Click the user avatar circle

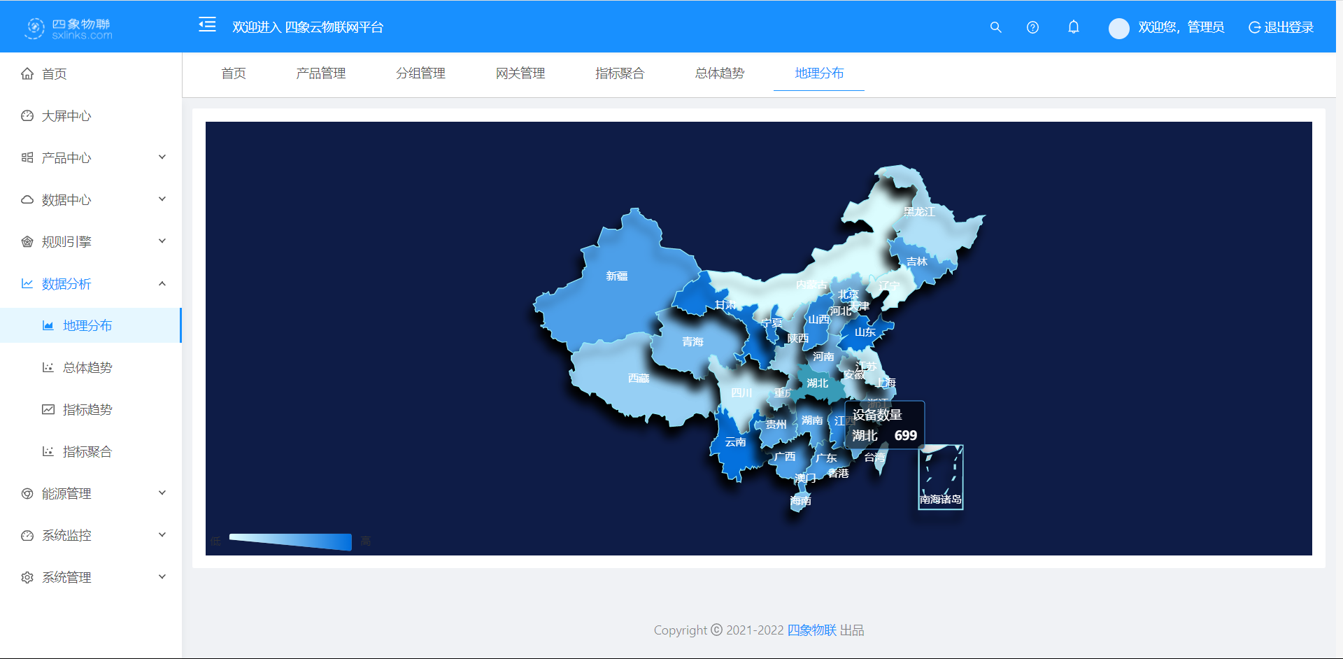1118,28
